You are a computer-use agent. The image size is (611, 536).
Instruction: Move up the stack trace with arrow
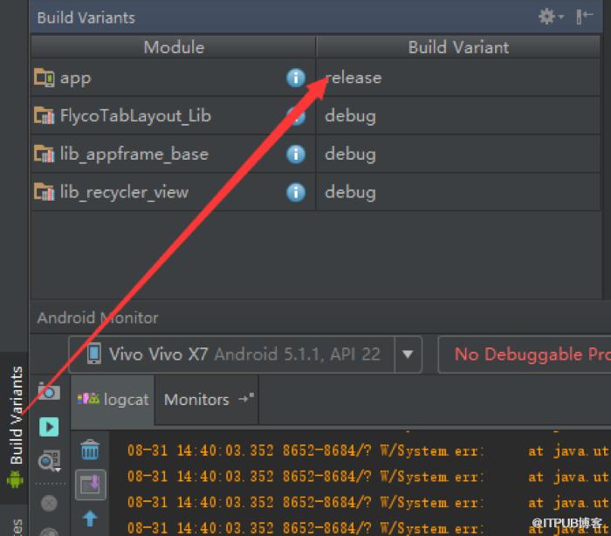(90, 519)
